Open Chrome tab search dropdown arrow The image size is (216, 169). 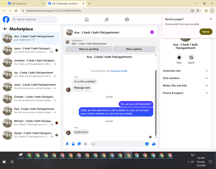(x=3, y=3)
